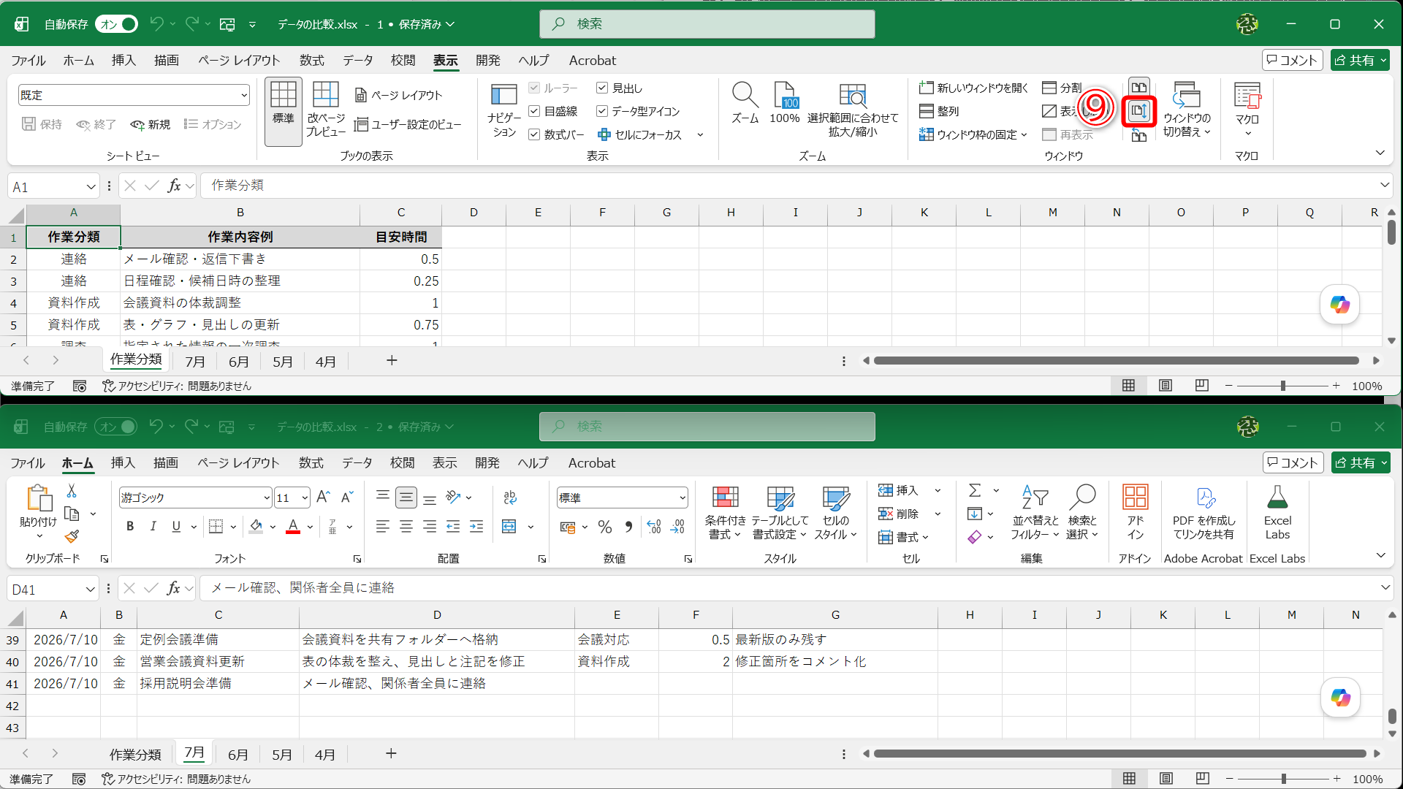Image resolution: width=1403 pixels, height=789 pixels.
Task: Click zoom slider handle in lower status bar
Action: pos(1284,779)
